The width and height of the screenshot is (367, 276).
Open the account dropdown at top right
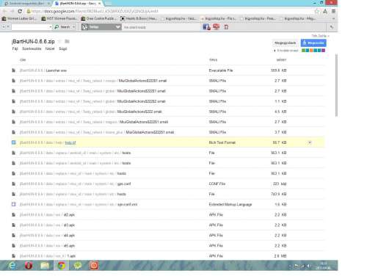click(320, 36)
